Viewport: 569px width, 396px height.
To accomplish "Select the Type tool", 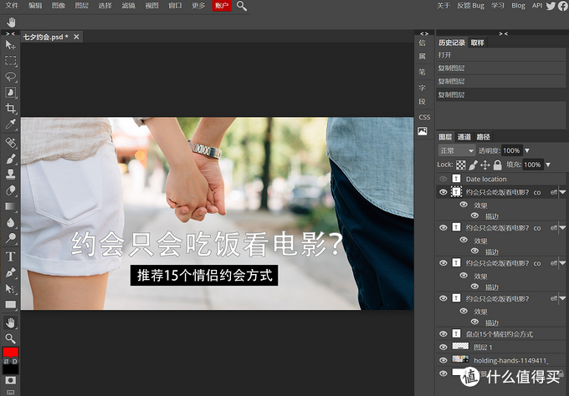I will pyautogui.click(x=11, y=256).
